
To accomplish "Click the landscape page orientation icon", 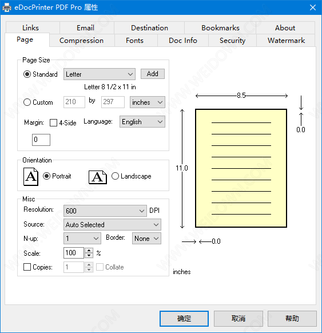I will (x=98, y=177).
